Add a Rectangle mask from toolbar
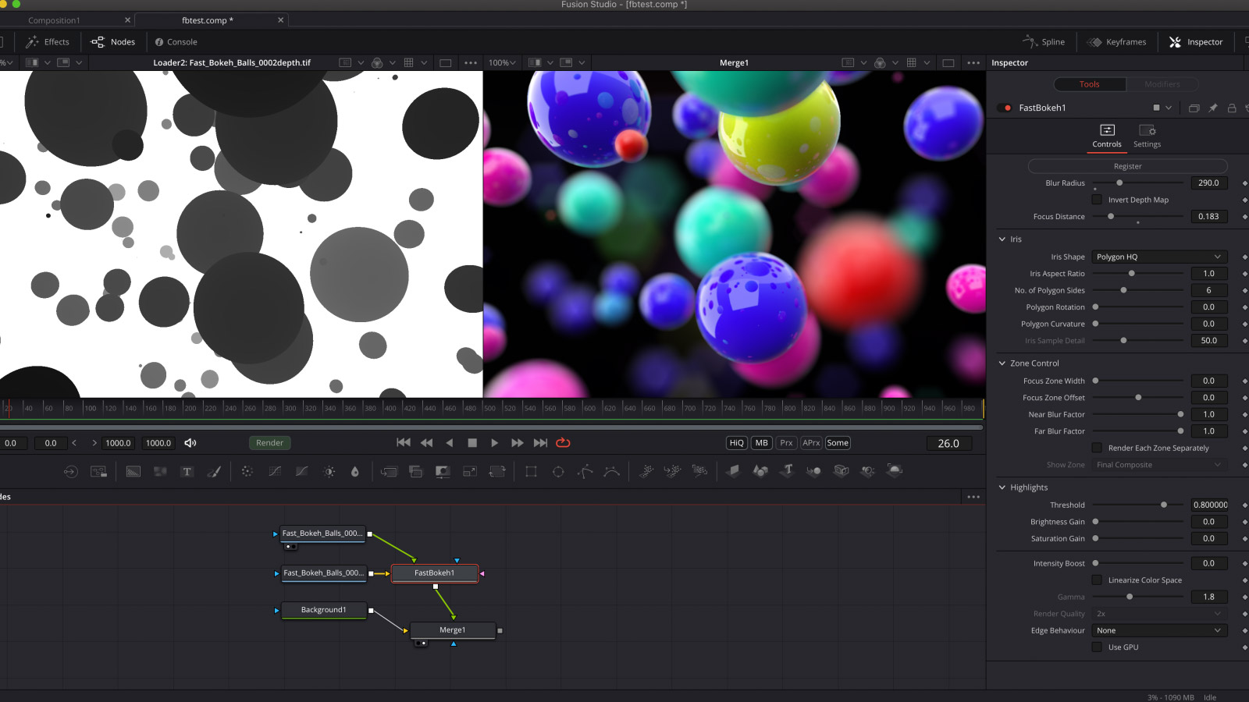 pos(531,471)
